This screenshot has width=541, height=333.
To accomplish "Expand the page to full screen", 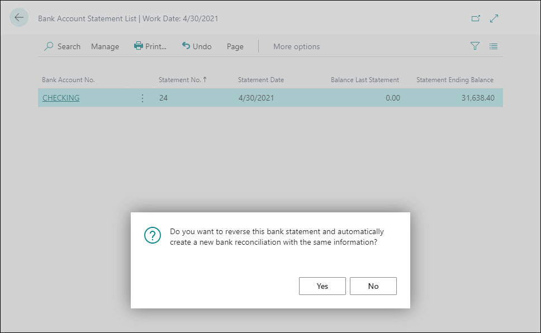I will click(493, 18).
